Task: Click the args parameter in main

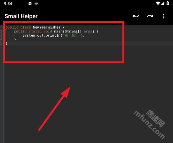Action: [88, 32]
